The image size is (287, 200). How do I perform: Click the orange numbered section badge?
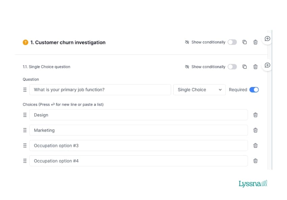tap(25, 42)
